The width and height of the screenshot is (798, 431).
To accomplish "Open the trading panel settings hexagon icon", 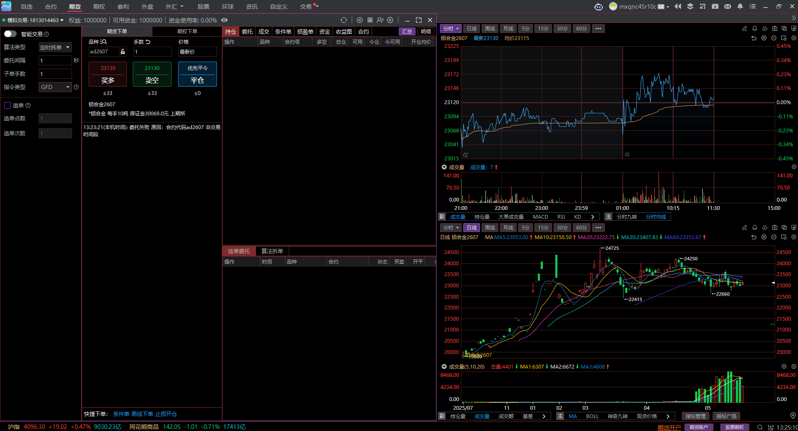I will pyautogui.click(x=390, y=20).
